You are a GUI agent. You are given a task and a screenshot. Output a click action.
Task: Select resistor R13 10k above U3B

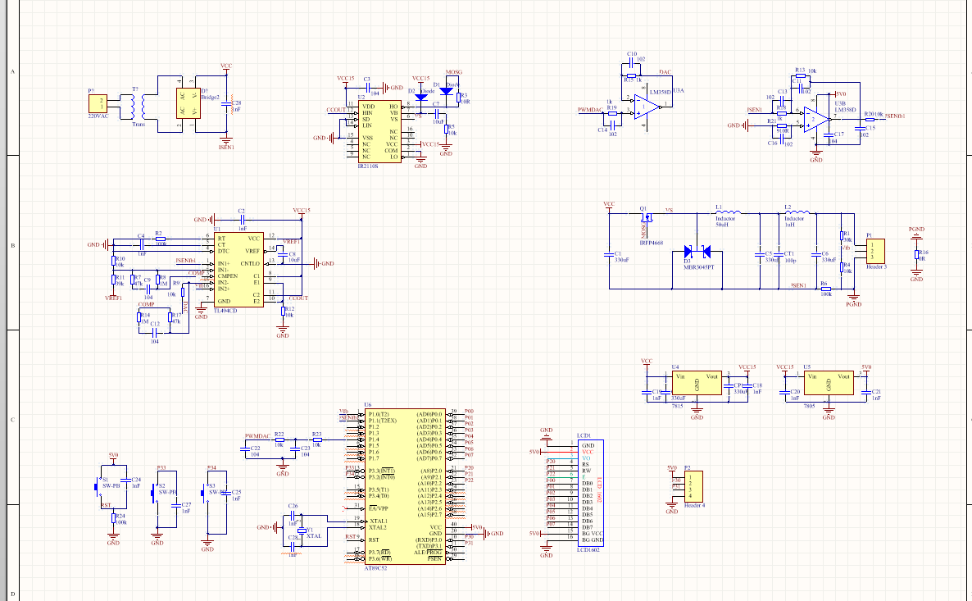tap(800, 75)
